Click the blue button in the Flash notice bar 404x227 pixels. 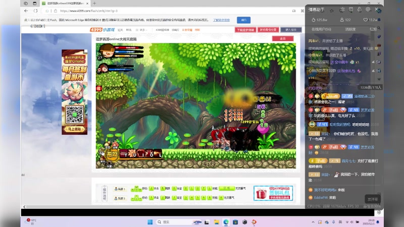tap(243, 20)
